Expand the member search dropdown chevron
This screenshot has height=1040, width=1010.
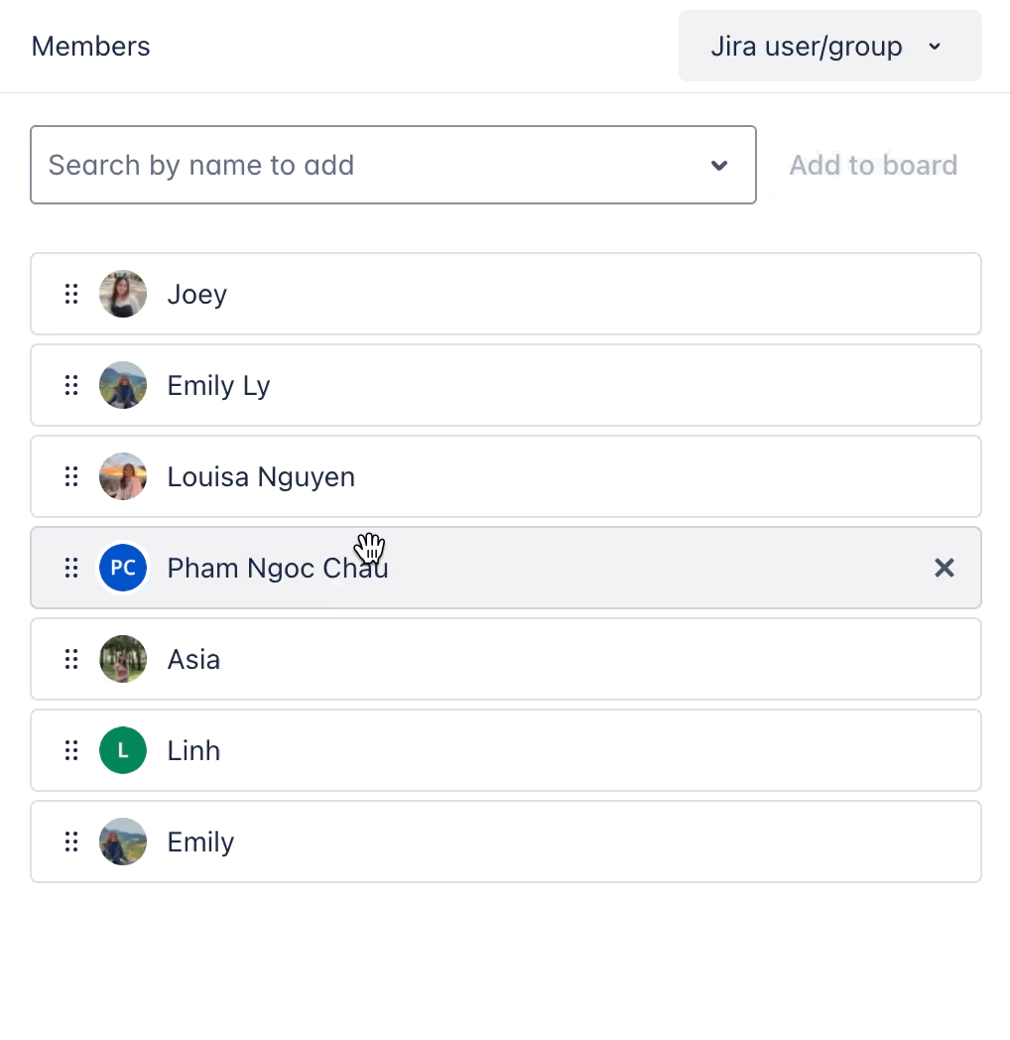point(719,166)
